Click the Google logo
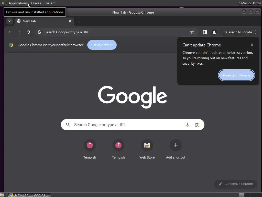The image size is (262, 197). coord(133,97)
